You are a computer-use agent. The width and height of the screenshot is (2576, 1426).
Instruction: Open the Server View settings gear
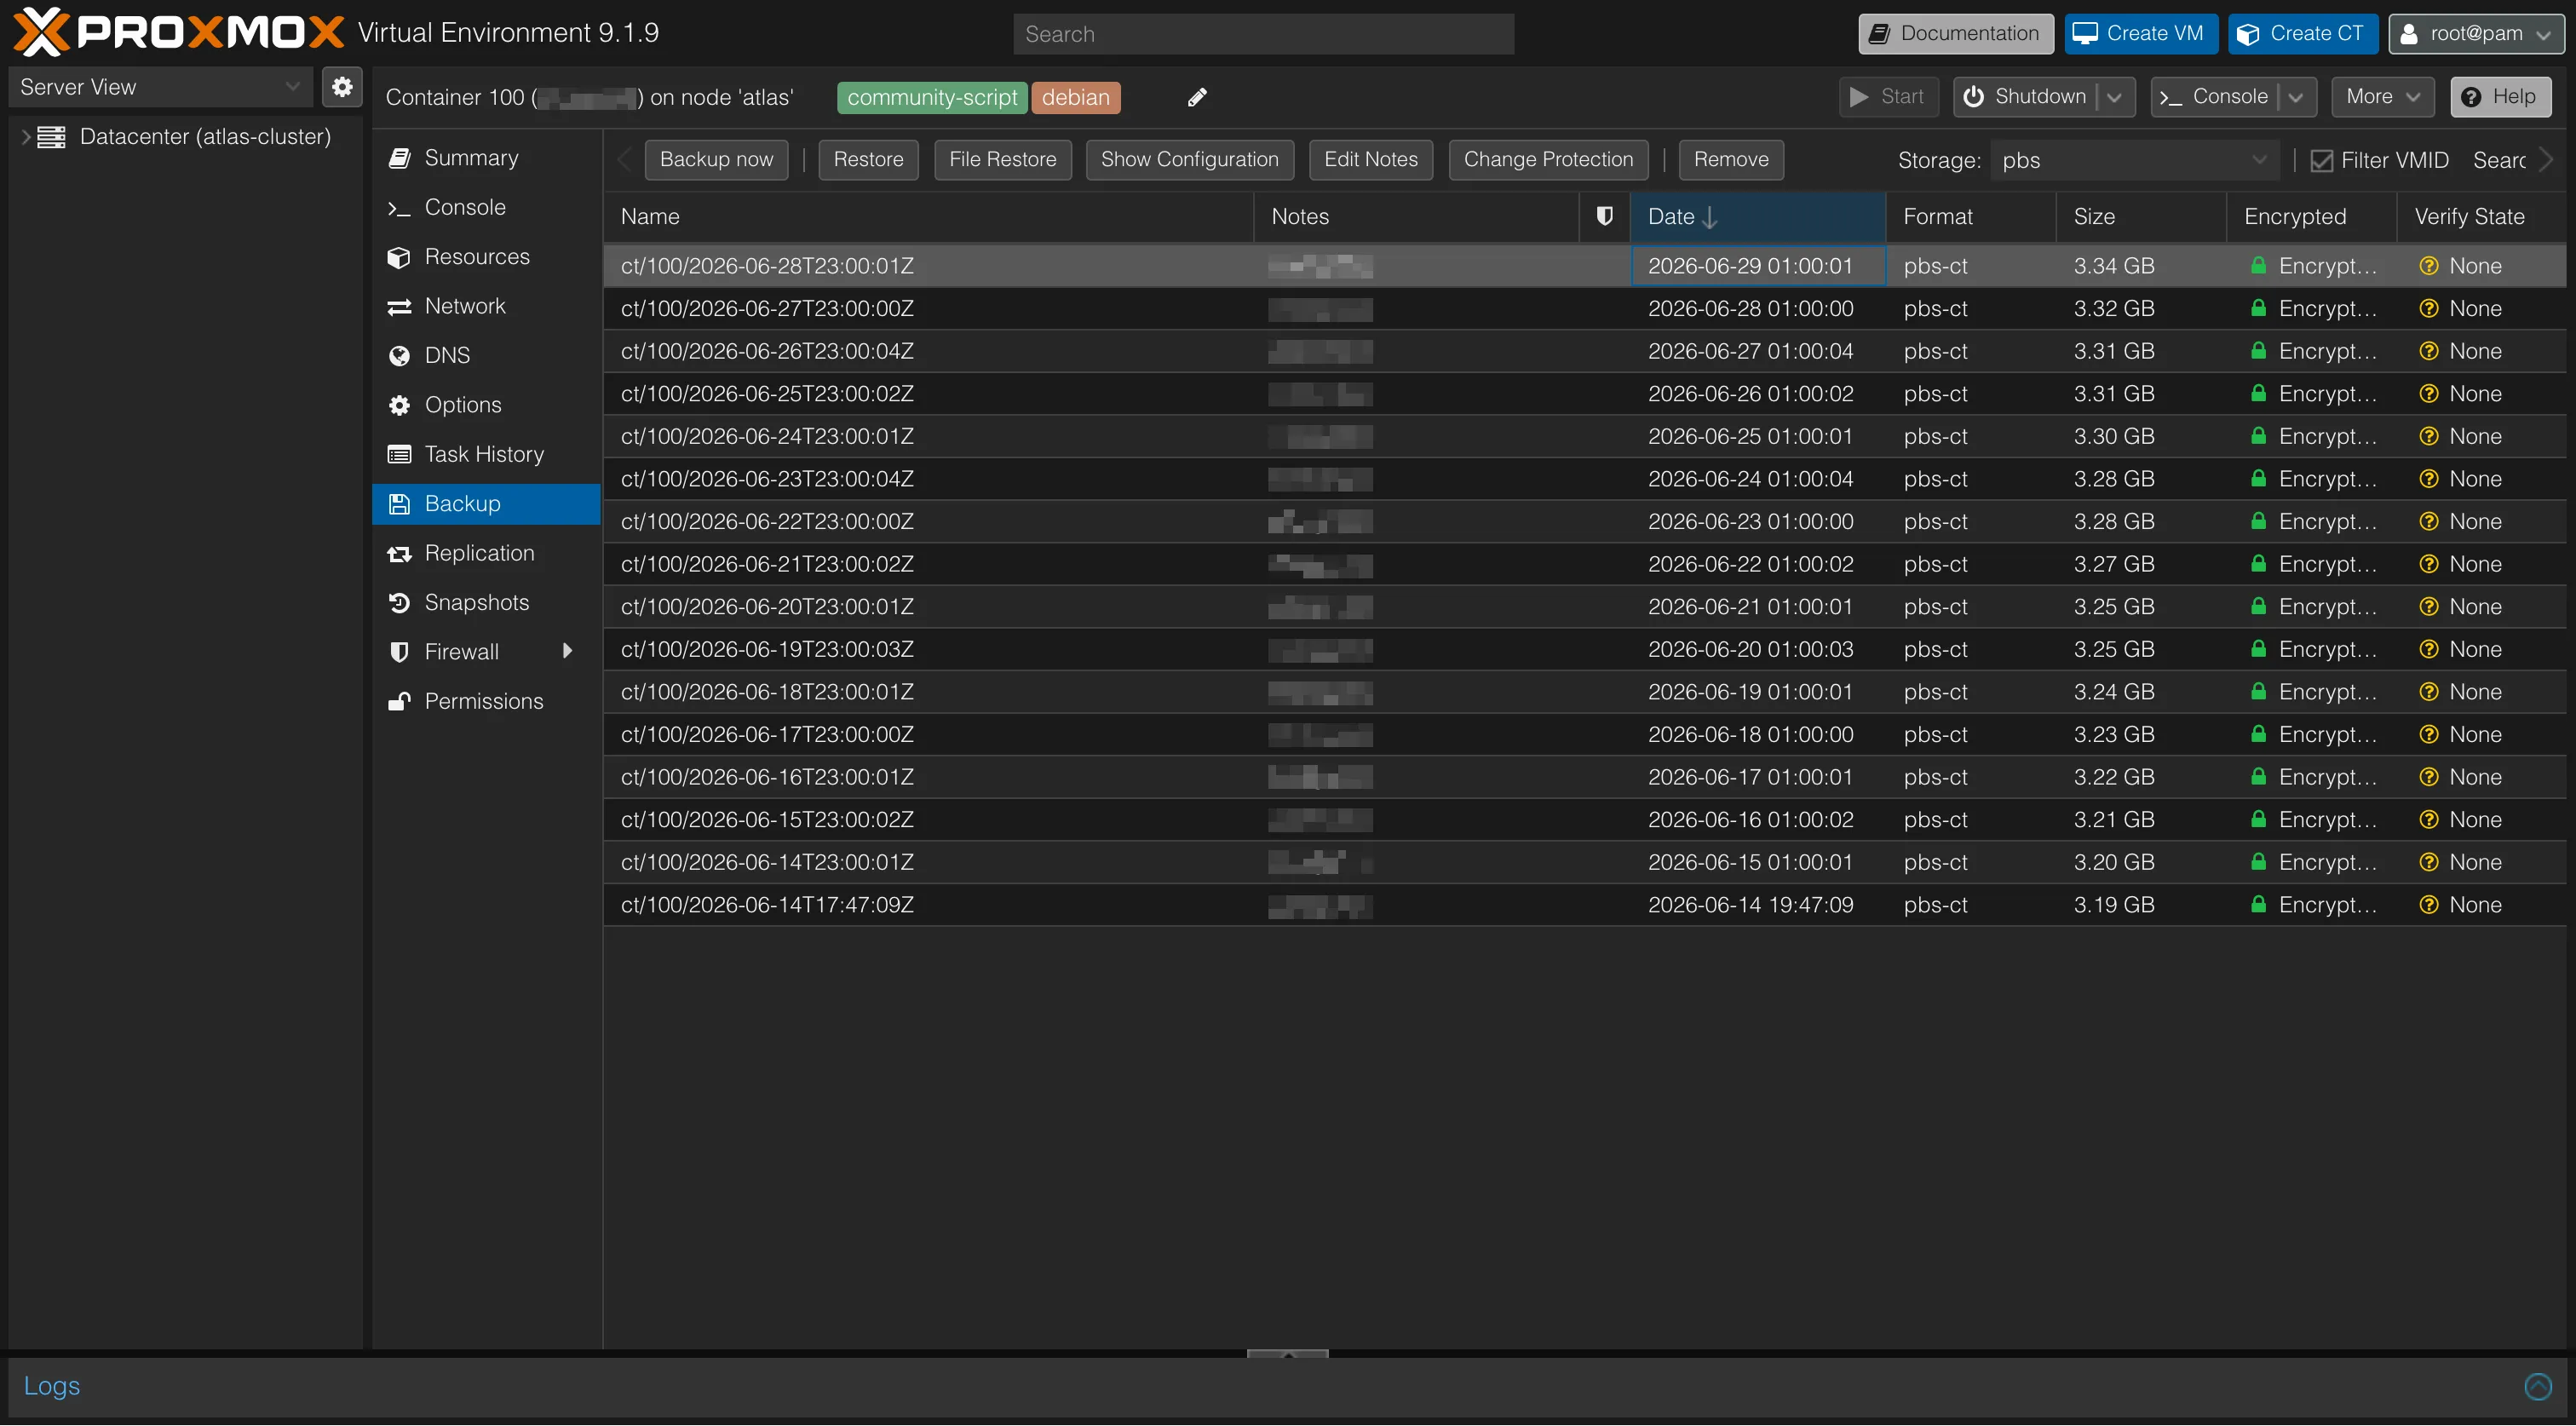(x=342, y=87)
